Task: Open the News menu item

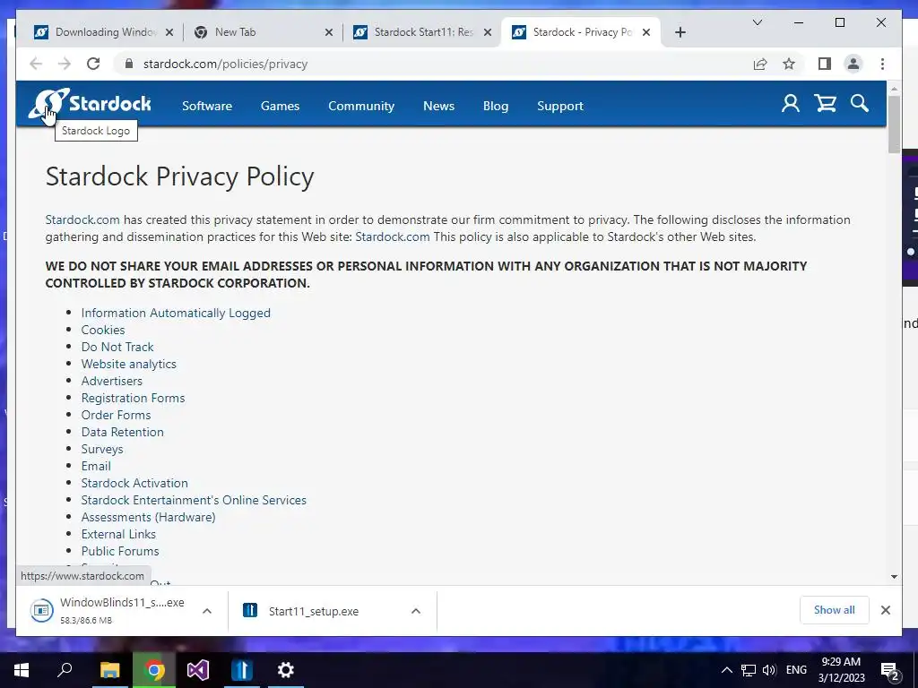Action: point(438,106)
